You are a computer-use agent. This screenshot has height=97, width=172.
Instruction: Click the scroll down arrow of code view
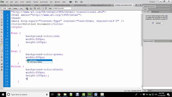142,86
